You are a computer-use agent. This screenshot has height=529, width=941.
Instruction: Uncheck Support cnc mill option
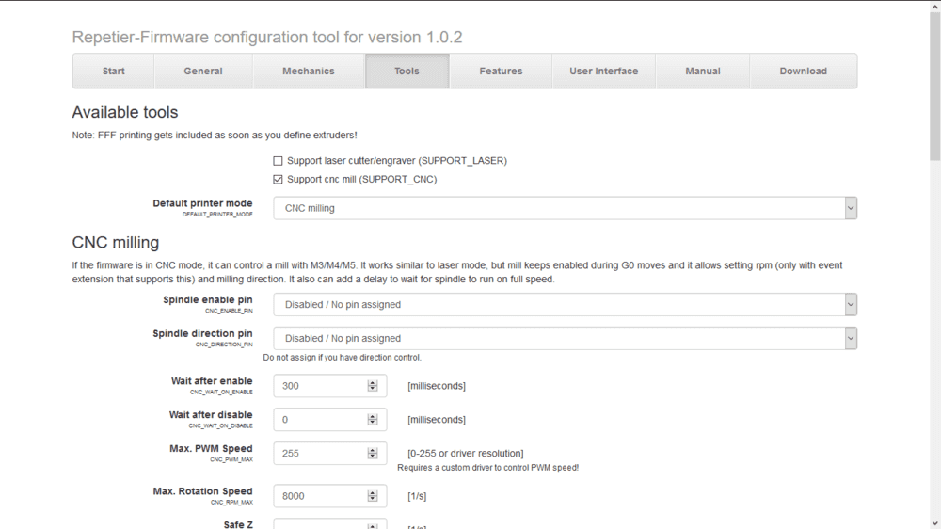tap(278, 179)
